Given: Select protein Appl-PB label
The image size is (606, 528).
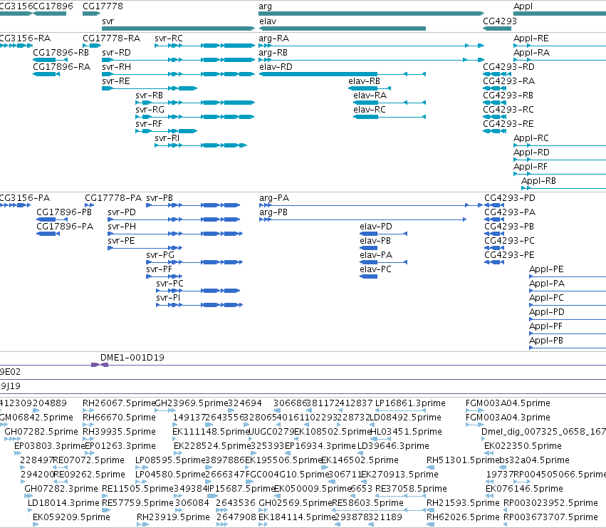Looking at the screenshot, I should (x=546, y=341).
